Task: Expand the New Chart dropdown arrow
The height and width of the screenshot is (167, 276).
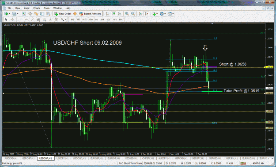Action: [10, 14]
